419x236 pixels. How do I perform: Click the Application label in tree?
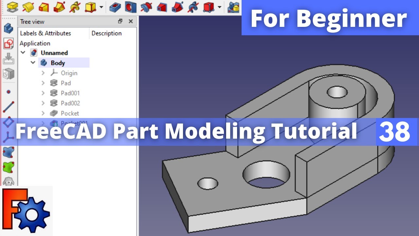[x=35, y=43]
